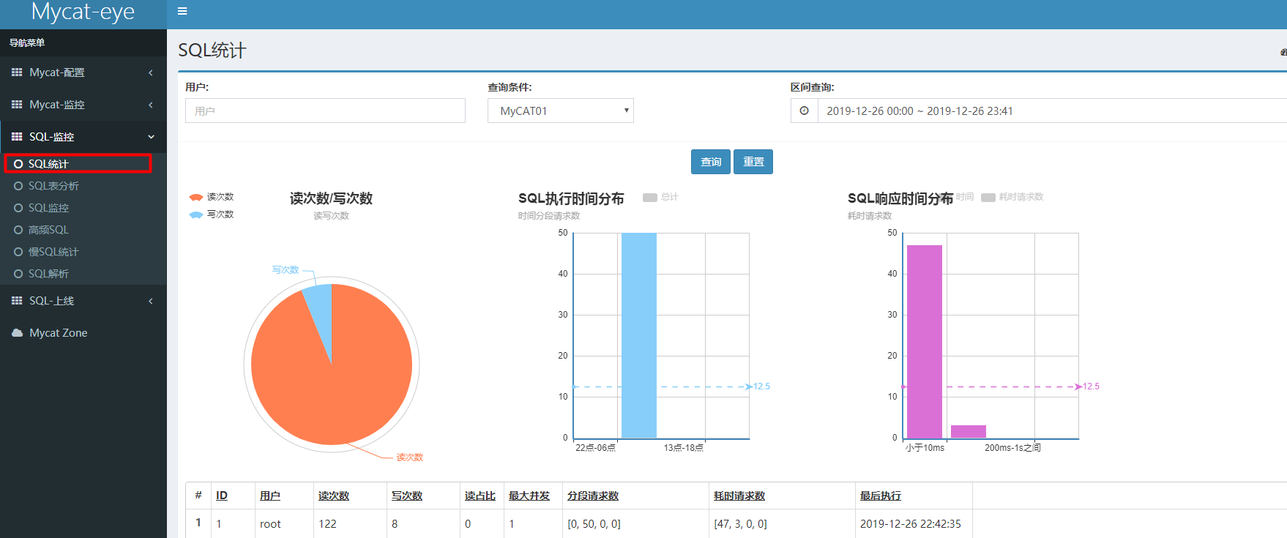The height and width of the screenshot is (538, 1287).
Task: Click the circle icon next to SQL表分析
Action: click(18, 186)
